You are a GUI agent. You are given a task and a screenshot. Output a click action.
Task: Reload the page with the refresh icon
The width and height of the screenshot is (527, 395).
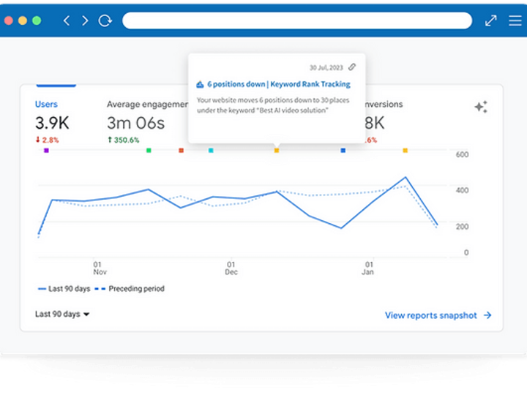pos(105,20)
